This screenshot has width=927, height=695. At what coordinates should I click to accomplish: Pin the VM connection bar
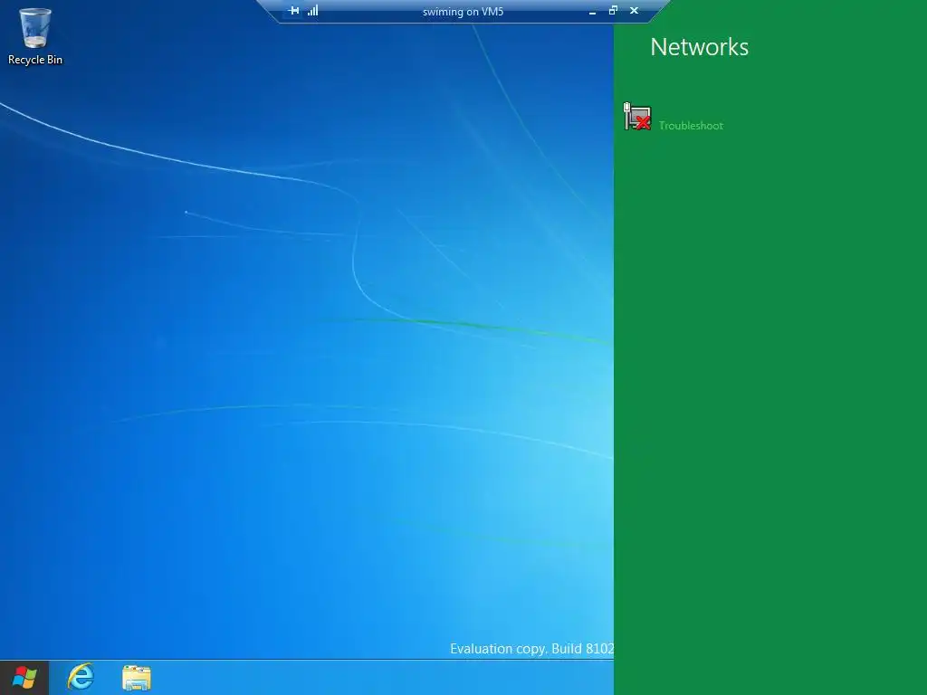pyautogui.click(x=293, y=10)
